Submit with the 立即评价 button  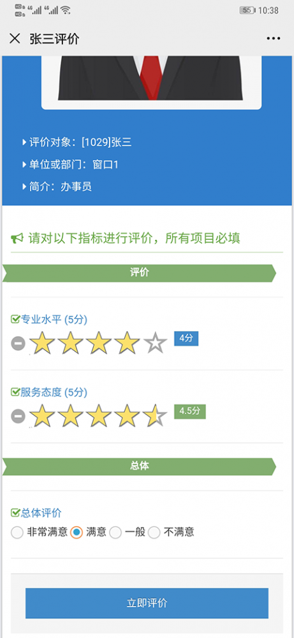click(x=147, y=603)
